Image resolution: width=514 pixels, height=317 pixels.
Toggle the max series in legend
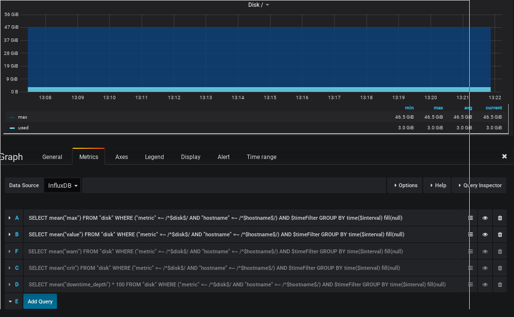click(22, 117)
